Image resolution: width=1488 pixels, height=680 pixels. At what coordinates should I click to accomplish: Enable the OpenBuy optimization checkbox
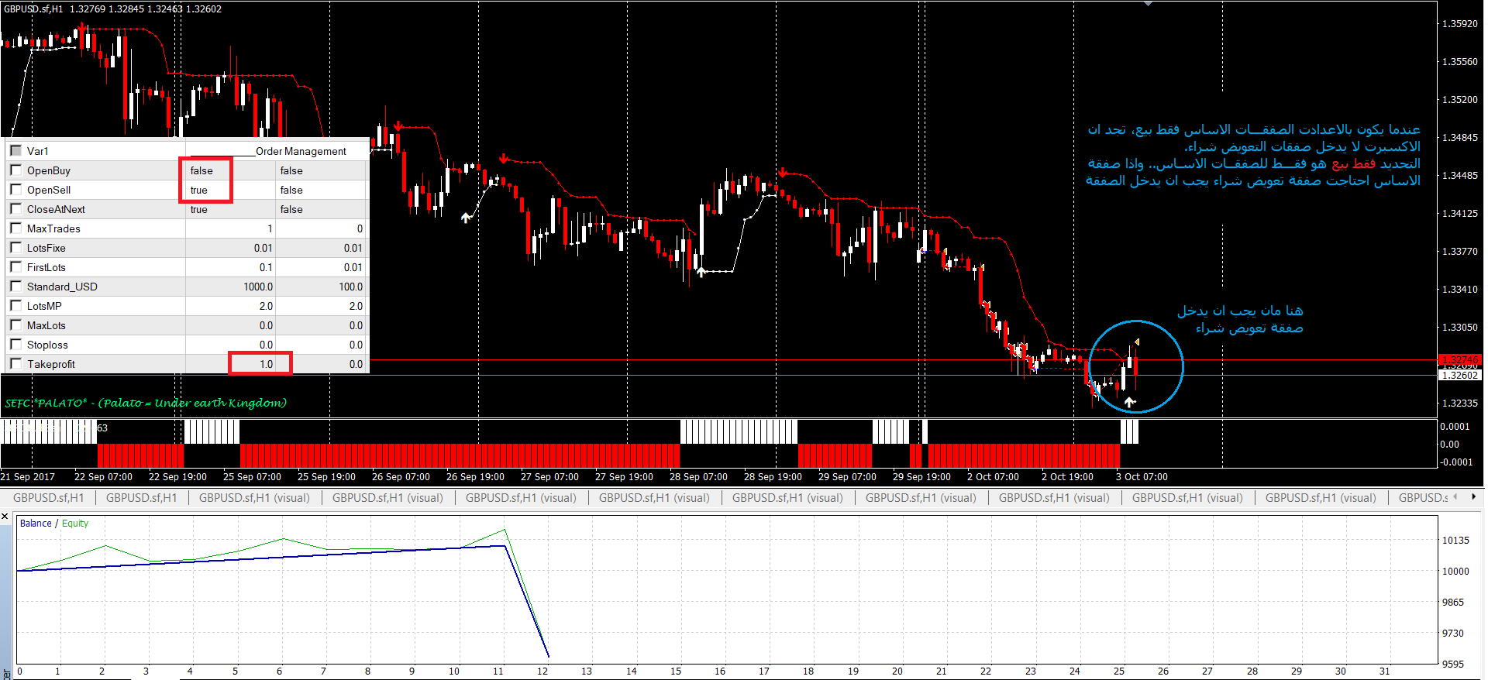15,170
